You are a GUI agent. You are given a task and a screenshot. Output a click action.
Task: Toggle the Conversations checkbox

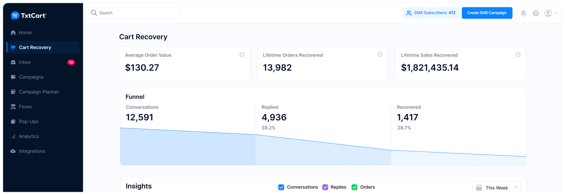point(281,187)
